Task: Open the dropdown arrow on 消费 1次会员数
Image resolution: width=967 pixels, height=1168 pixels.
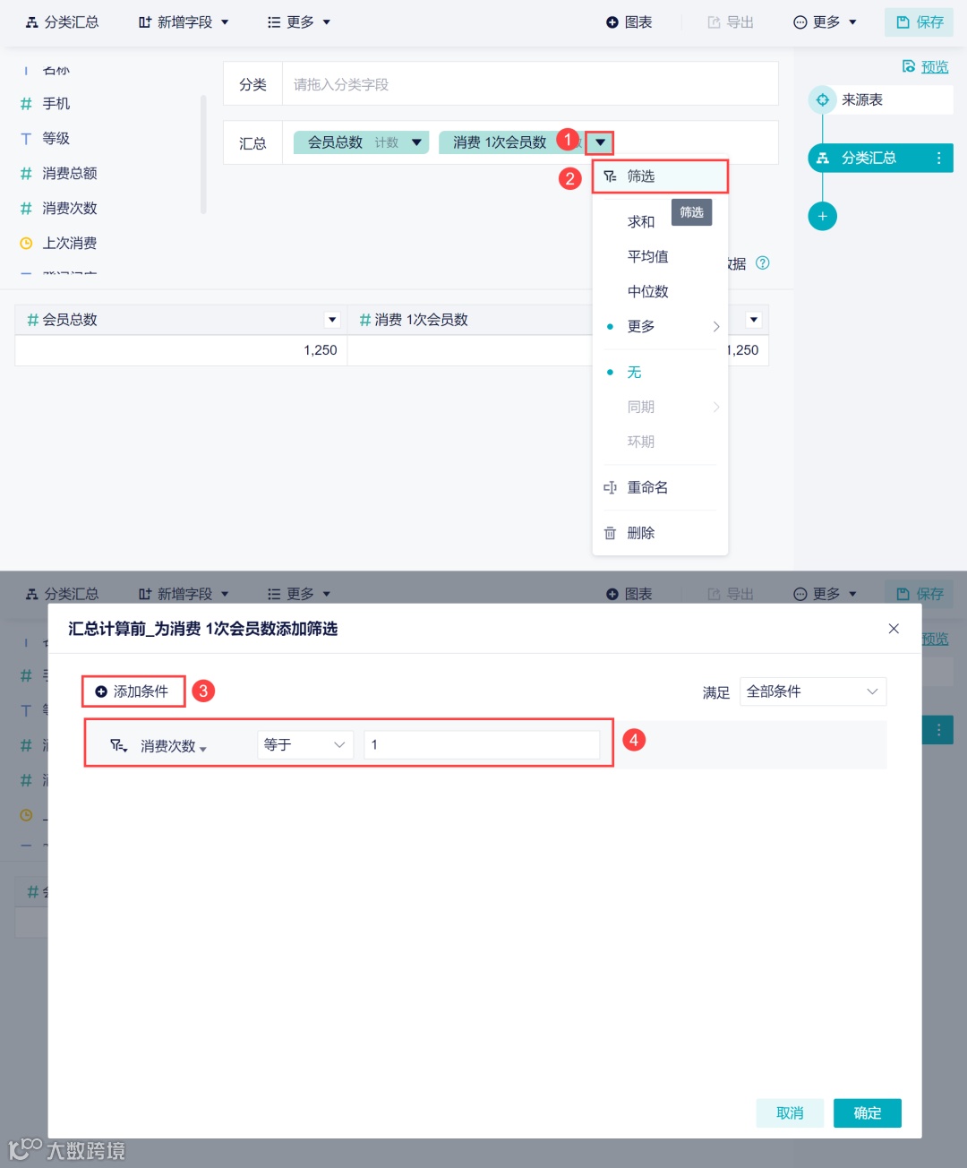Action: (599, 142)
